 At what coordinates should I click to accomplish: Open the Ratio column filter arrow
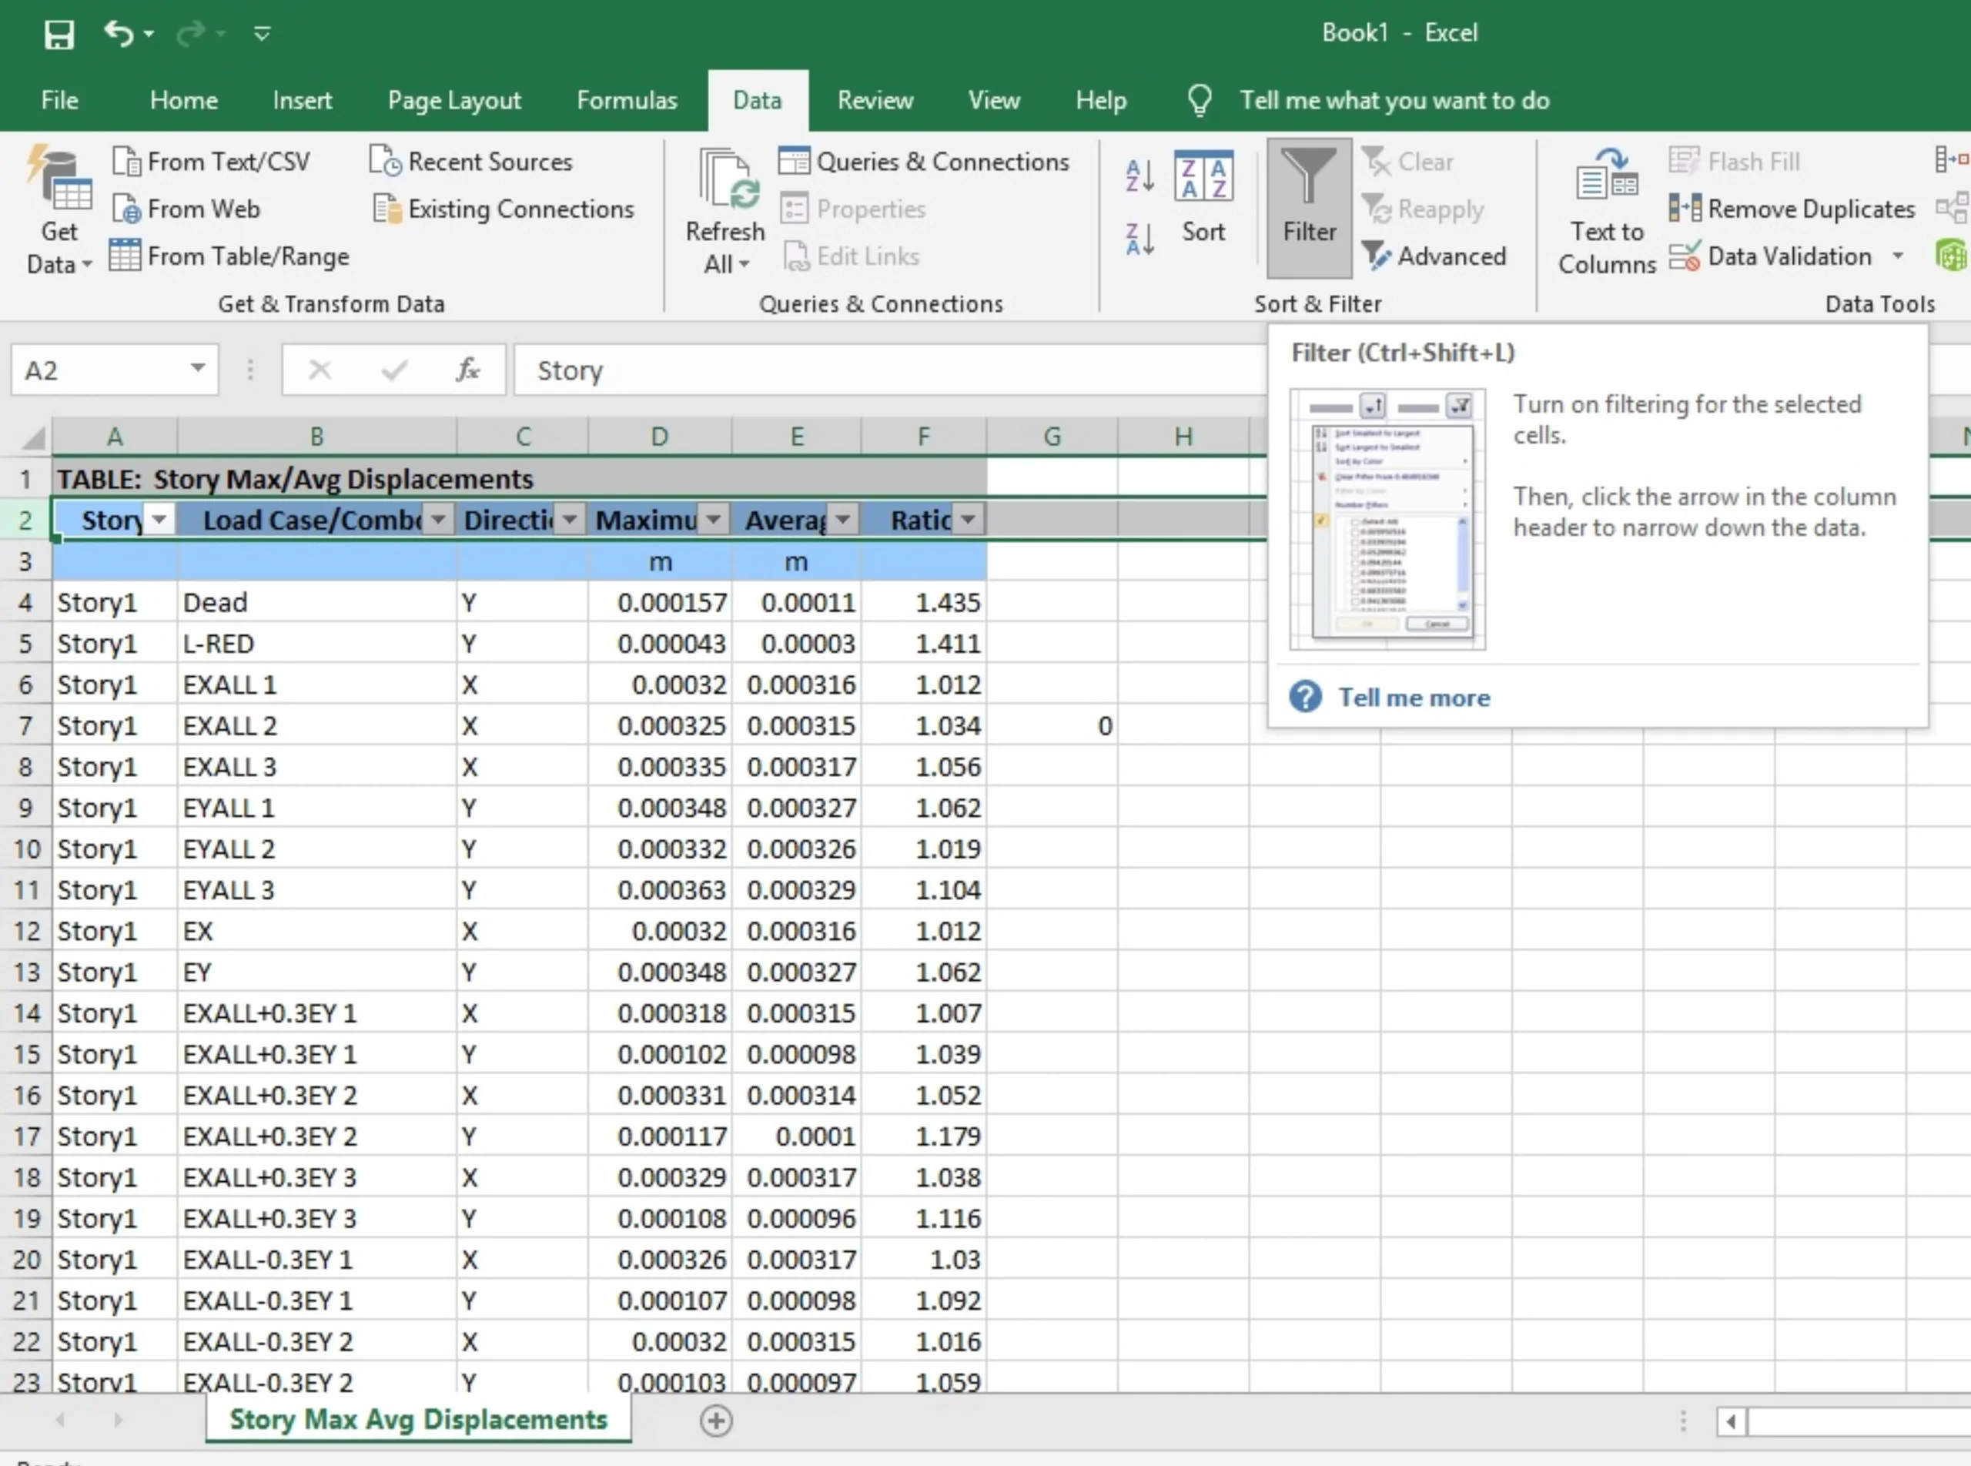(x=969, y=519)
